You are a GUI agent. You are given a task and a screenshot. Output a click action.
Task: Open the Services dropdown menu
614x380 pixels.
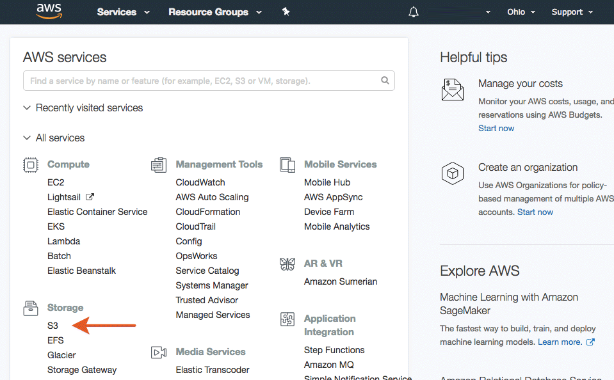click(x=123, y=12)
